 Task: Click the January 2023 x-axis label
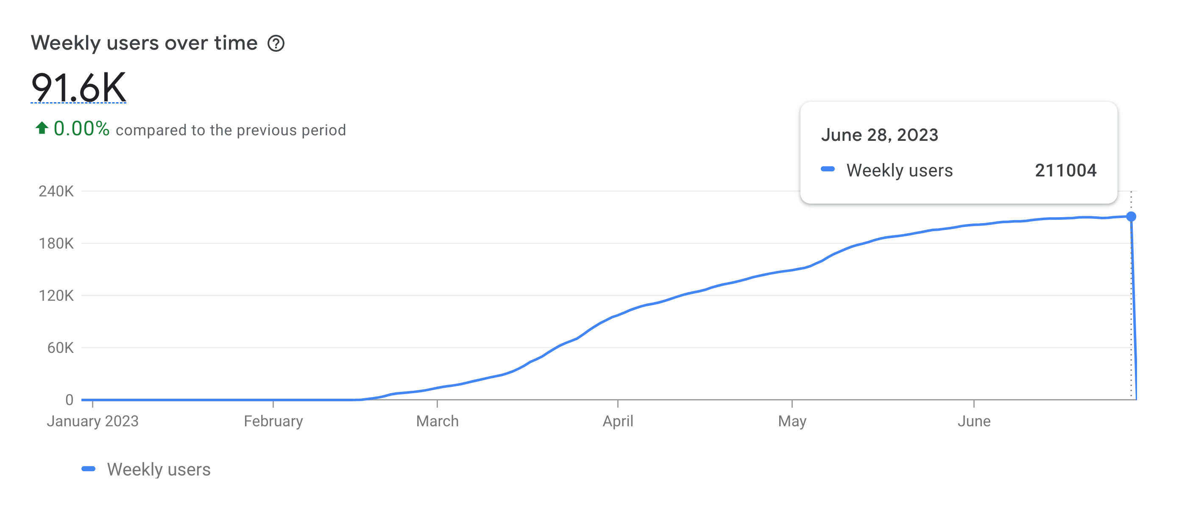point(92,421)
